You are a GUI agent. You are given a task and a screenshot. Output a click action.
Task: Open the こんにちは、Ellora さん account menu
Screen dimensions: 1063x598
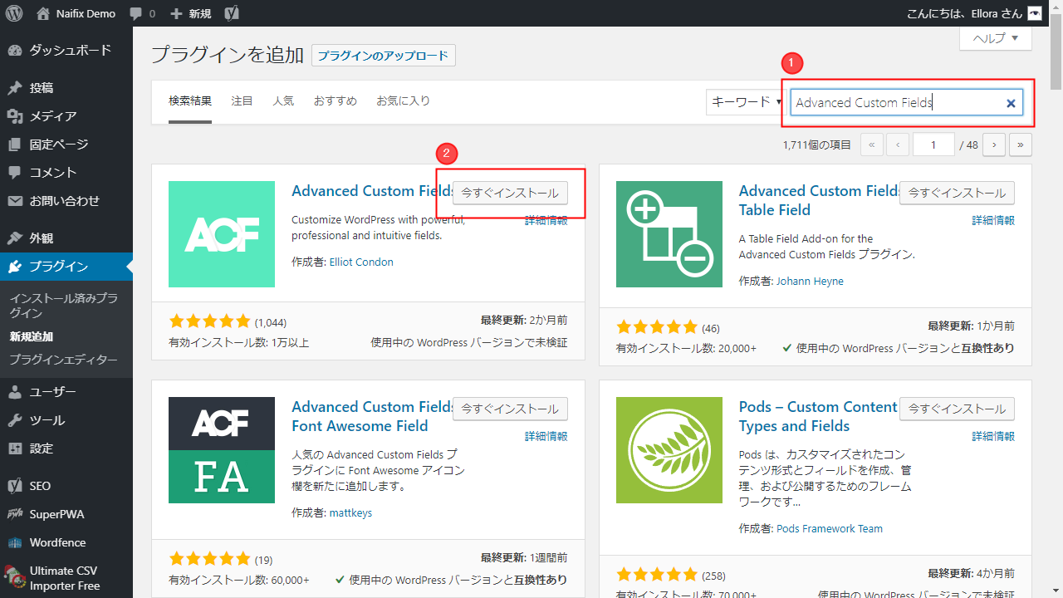(x=974, y=13)
